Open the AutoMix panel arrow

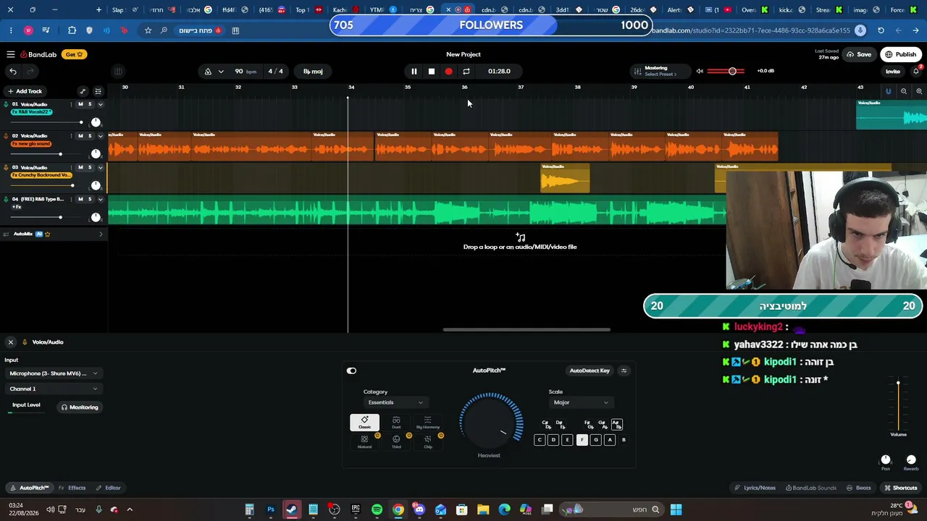point(101,234)
